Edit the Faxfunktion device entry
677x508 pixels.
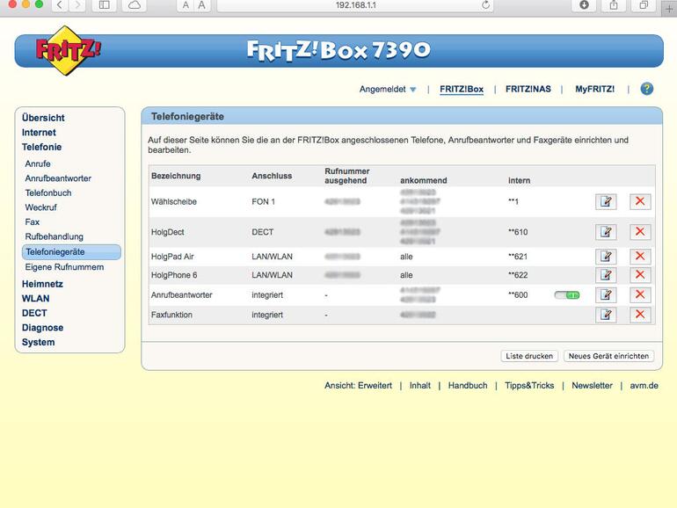pyautogui.click(x=606, y=315)
